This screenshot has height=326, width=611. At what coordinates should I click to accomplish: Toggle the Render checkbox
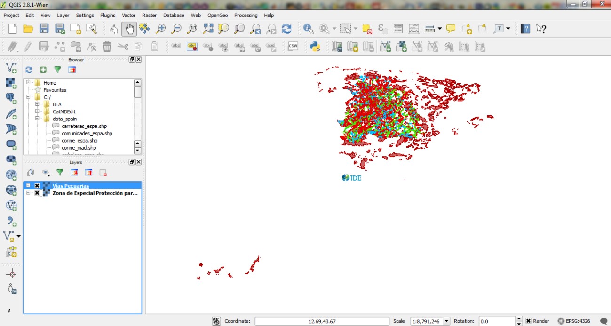click(x=529, y=321)
